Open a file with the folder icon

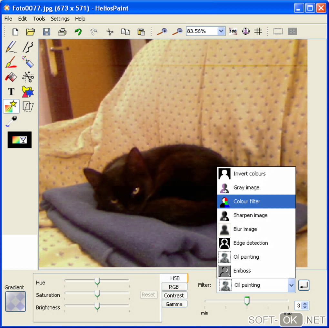click(x=30, y=32)
